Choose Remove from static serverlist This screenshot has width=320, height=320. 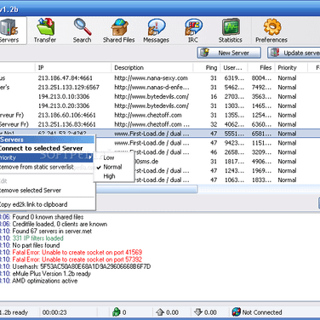click(x=47, y=167)
